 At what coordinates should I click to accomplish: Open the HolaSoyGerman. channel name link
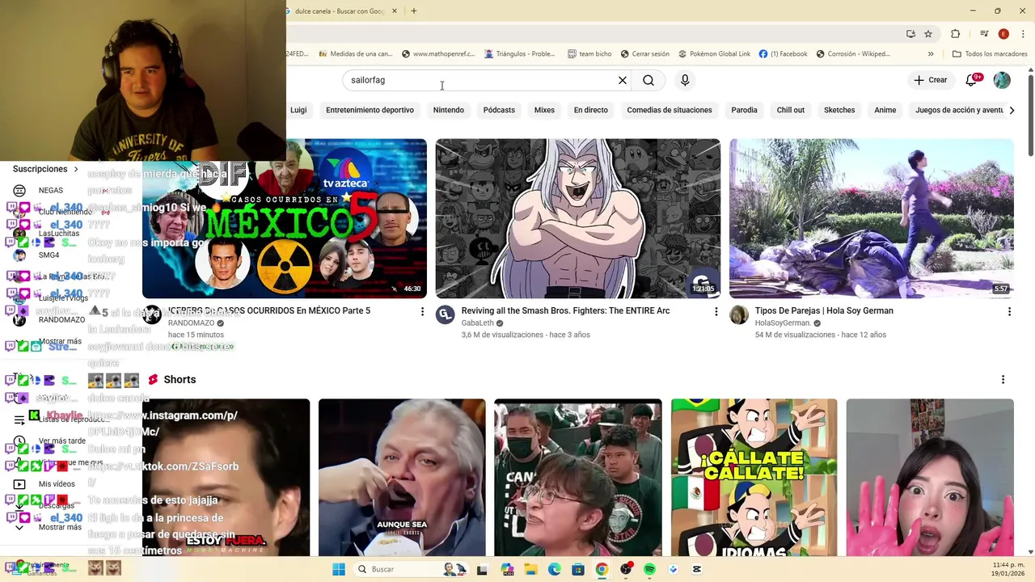click(783, 323)
